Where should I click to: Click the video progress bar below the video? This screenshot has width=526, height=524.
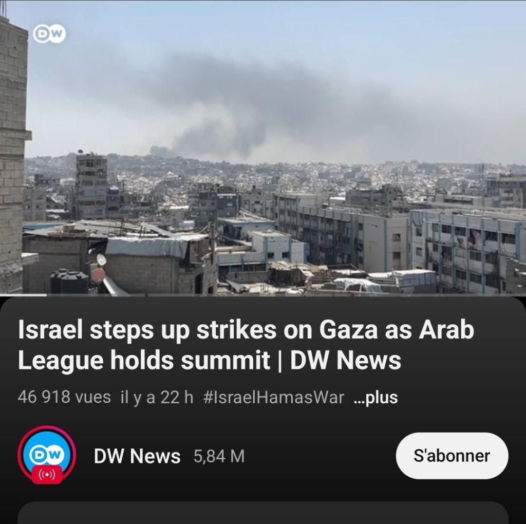(263, 295)
